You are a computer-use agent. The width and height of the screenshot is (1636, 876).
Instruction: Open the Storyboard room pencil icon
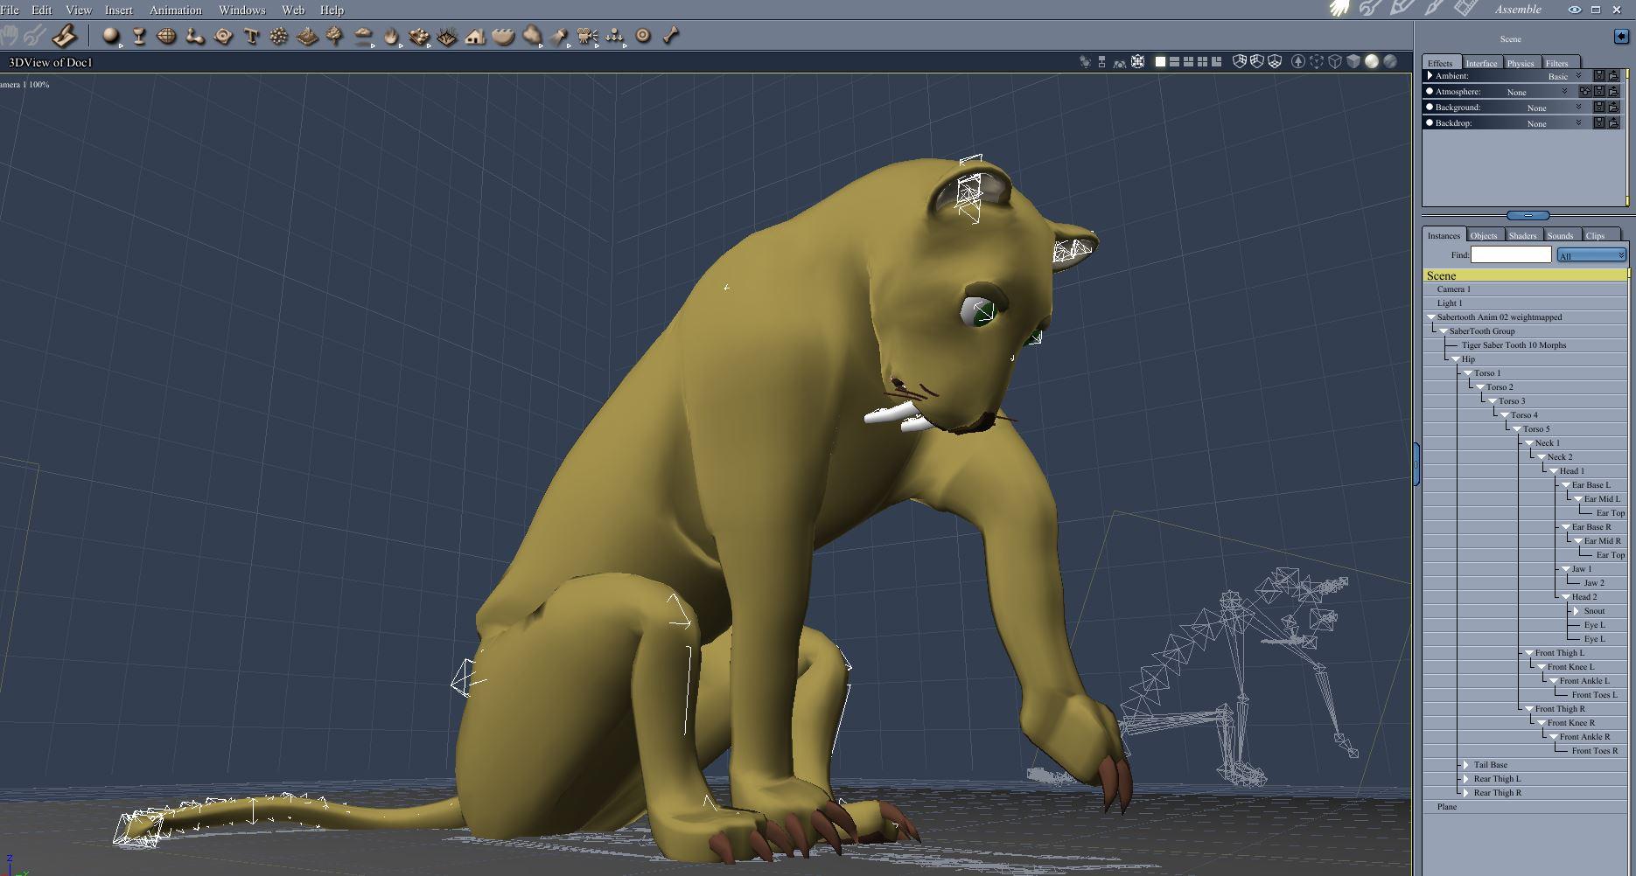point(1402,9)
